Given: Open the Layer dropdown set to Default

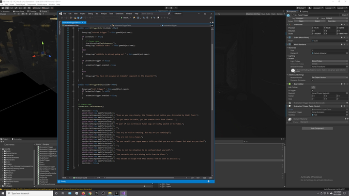Looking at the screenshot, I should tap(337, 18).
